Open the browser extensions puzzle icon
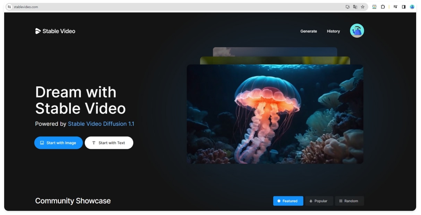The height and width of the screenshot is (215, 421). [x=383, y=7]
